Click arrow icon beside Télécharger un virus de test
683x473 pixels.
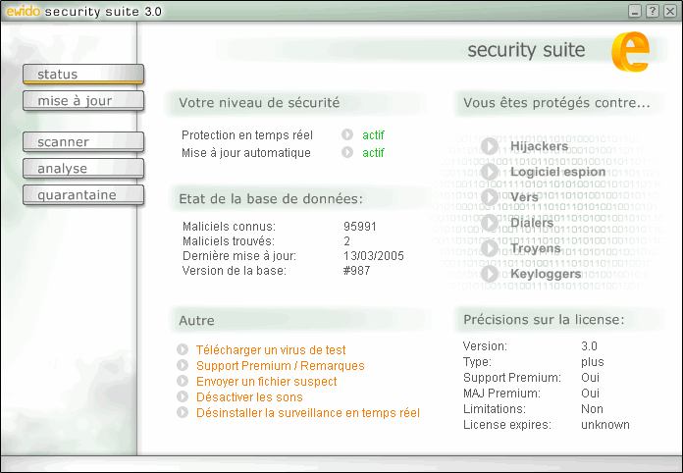tap(183, 349)
